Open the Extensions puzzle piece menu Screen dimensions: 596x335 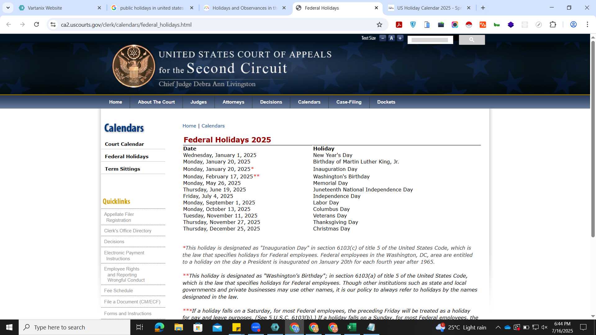(x=553, y=25)
